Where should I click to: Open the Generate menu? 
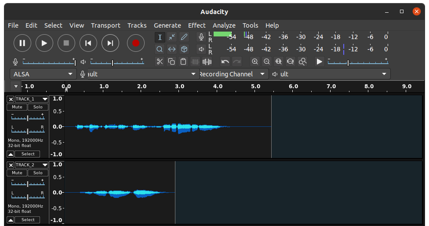167,25
